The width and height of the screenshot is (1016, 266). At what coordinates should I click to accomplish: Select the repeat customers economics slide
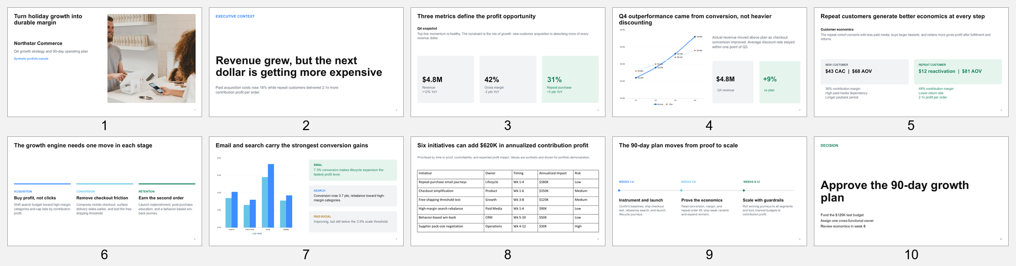911,62
